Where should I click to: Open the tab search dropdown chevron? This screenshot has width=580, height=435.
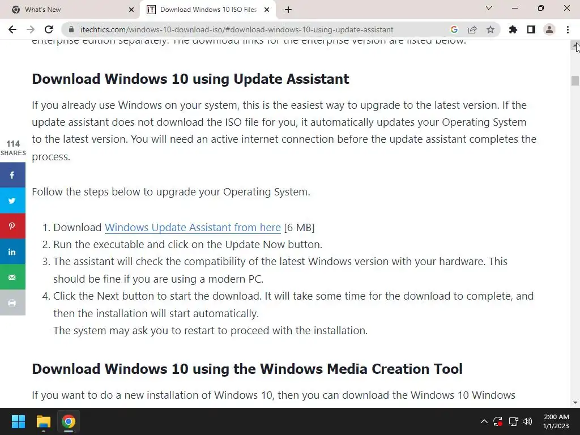click(x=489, y=8)
